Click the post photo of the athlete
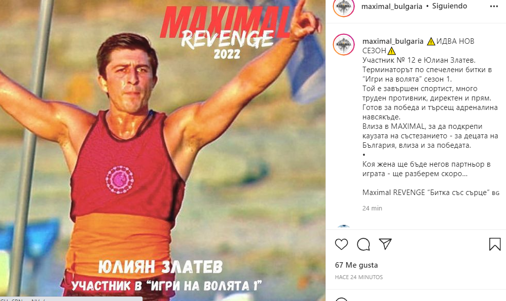The image size is (506, 301). 163,150
